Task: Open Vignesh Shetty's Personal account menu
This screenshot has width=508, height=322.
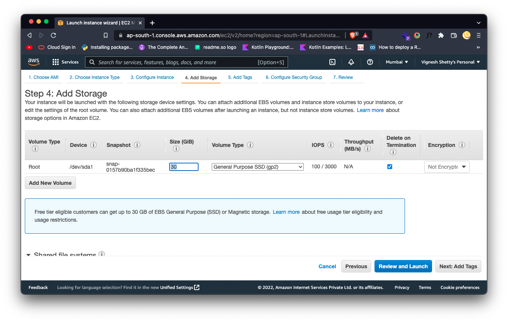Action: (x=450, y=62)
